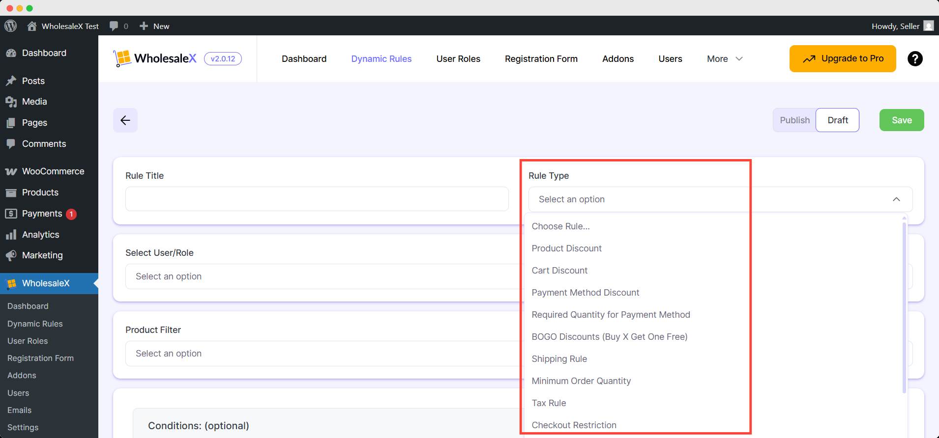Open the Analytics sidebar menu

tap(49, 235)
